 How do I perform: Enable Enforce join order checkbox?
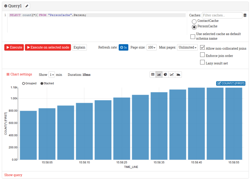[x=203, y=55]
